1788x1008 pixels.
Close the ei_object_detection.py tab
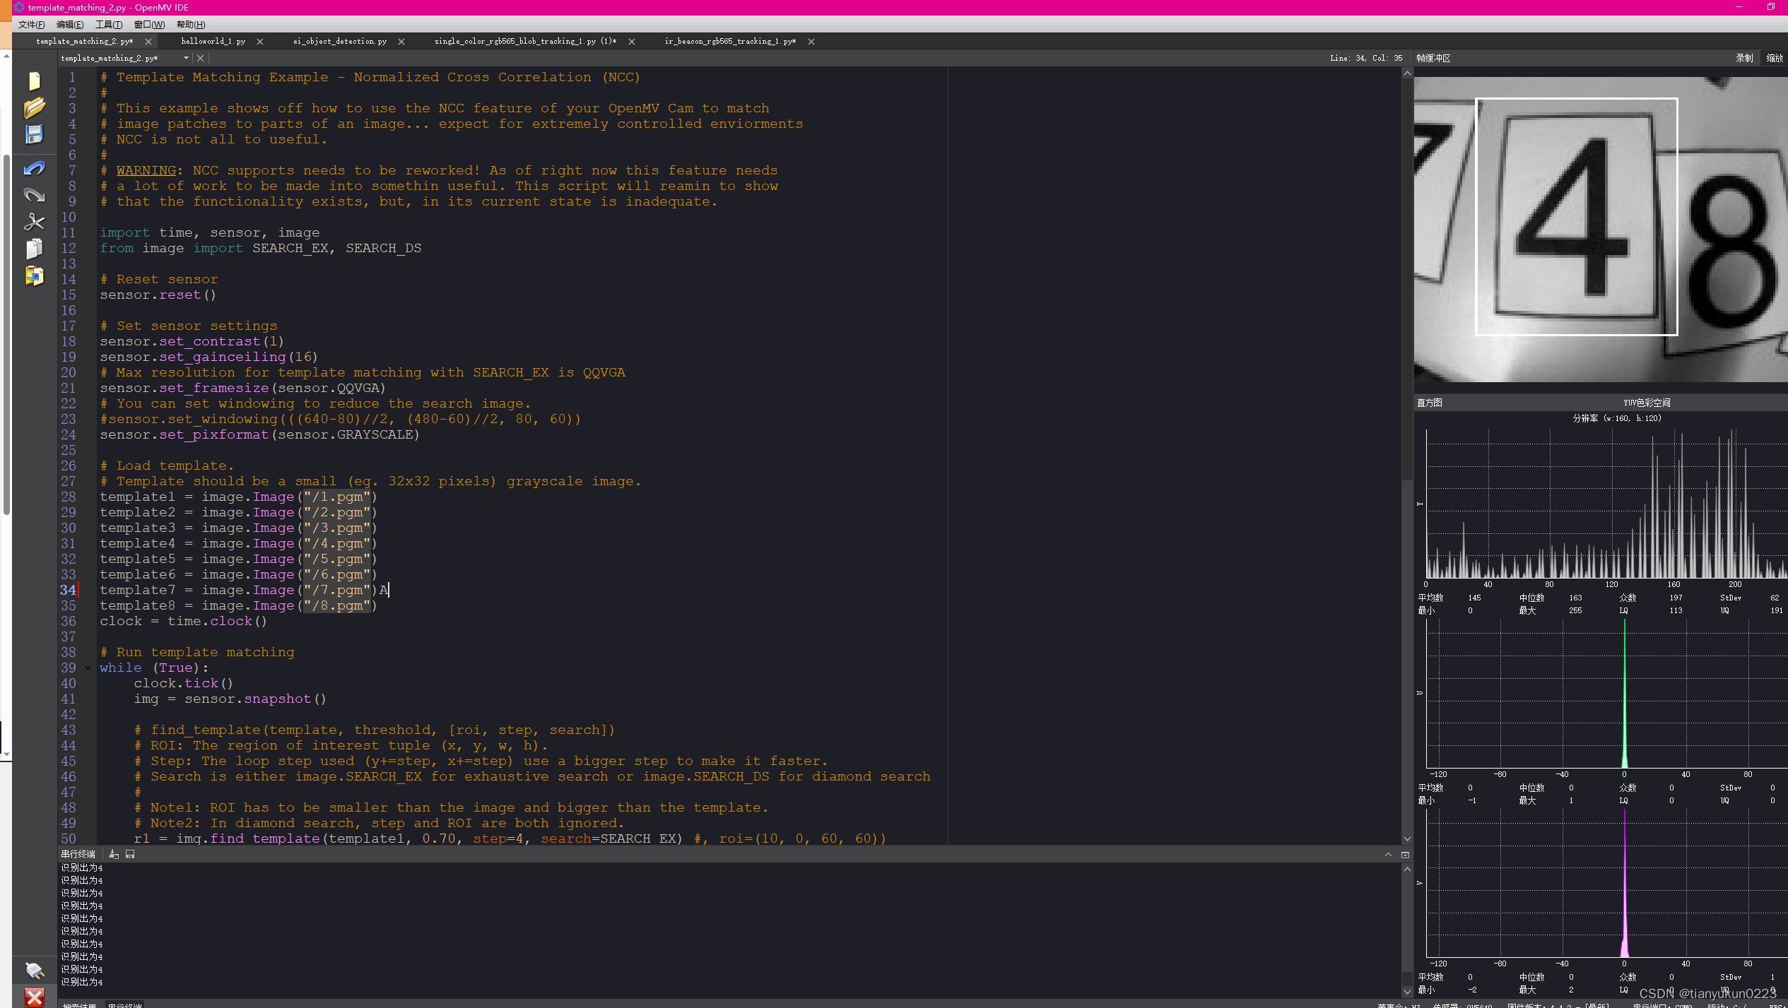point(401,41)
